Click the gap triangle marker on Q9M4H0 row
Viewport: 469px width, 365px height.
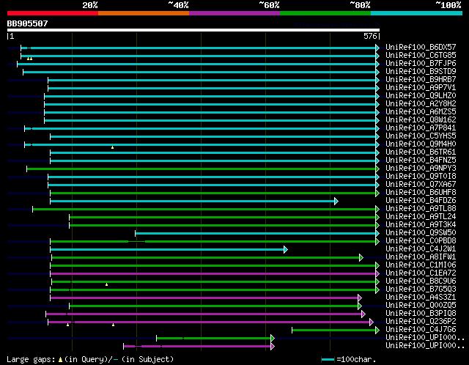pyautogui.click(x=112, y=147)
